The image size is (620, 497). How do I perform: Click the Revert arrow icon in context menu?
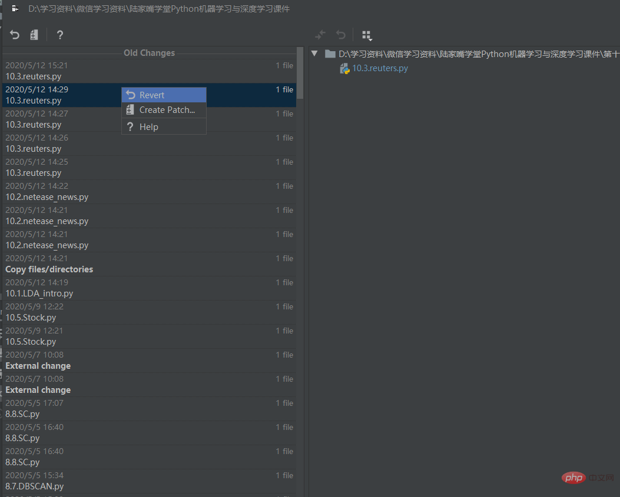[131, 95]
